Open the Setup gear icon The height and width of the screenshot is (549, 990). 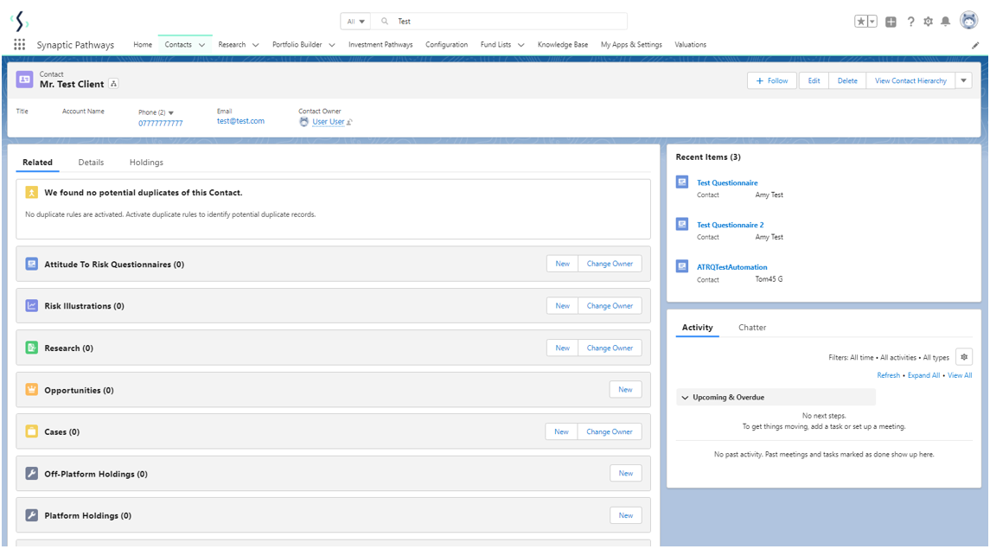pyautogui.click(x=928, y=22)
